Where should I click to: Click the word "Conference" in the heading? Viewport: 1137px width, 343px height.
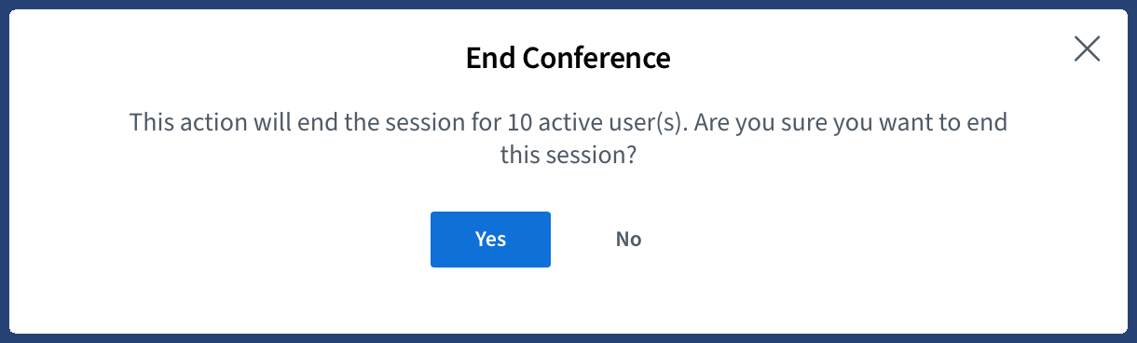tap(596, 58)
